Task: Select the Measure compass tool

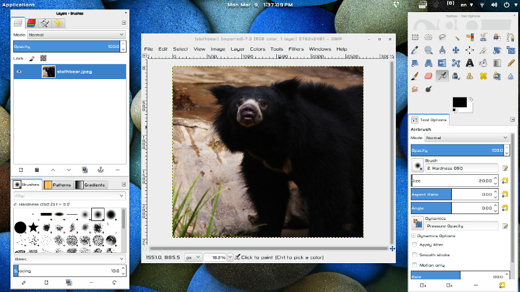Action: (x=442, y=50)
